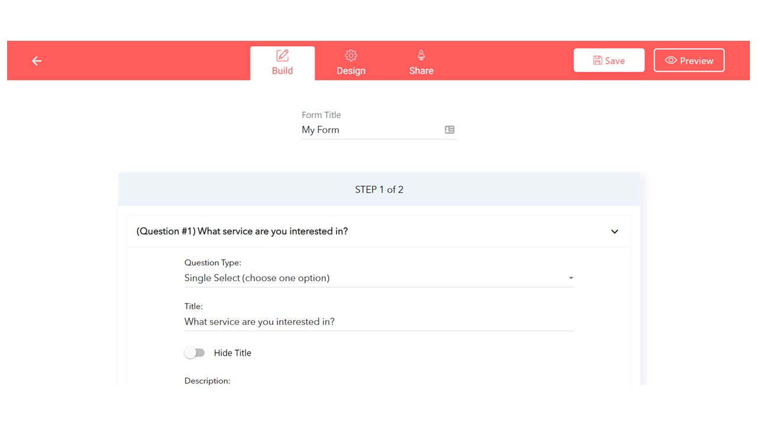This screenshot has height=426, width=757.
Task: Toggle Hide Title off
Action: click(195, 352)
